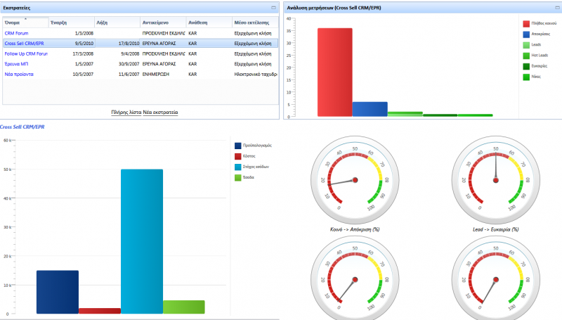This screenshot has width=562, height=320.
Task: Collapse the Ανάλυση μετρήσεων panel
Action: point(557,8)
